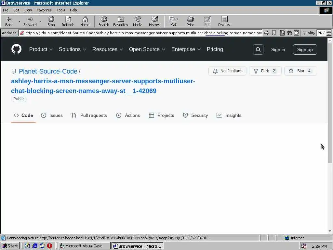
Task: Click the quick launch notepad pencil icon
Action: point(27,246)
